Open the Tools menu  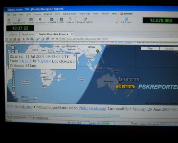coord(95,14)
